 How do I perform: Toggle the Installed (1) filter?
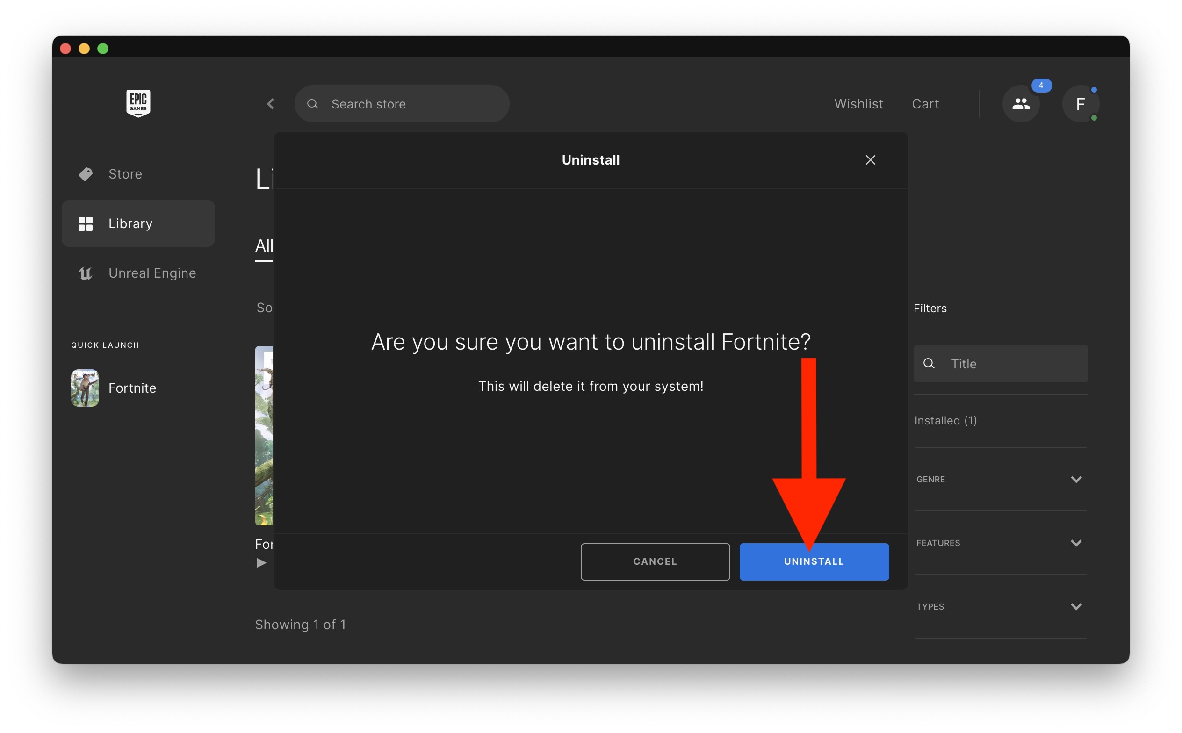tap(945, 420)
